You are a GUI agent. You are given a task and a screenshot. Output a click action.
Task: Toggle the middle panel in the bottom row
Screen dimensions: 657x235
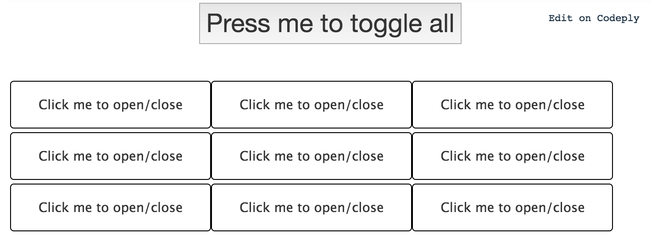point(312,207)
